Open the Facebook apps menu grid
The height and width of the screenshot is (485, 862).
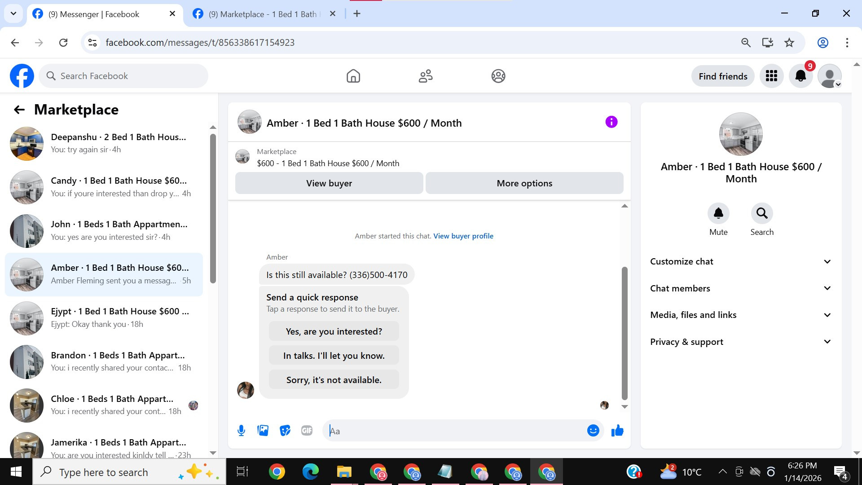[x=771, y=76]
